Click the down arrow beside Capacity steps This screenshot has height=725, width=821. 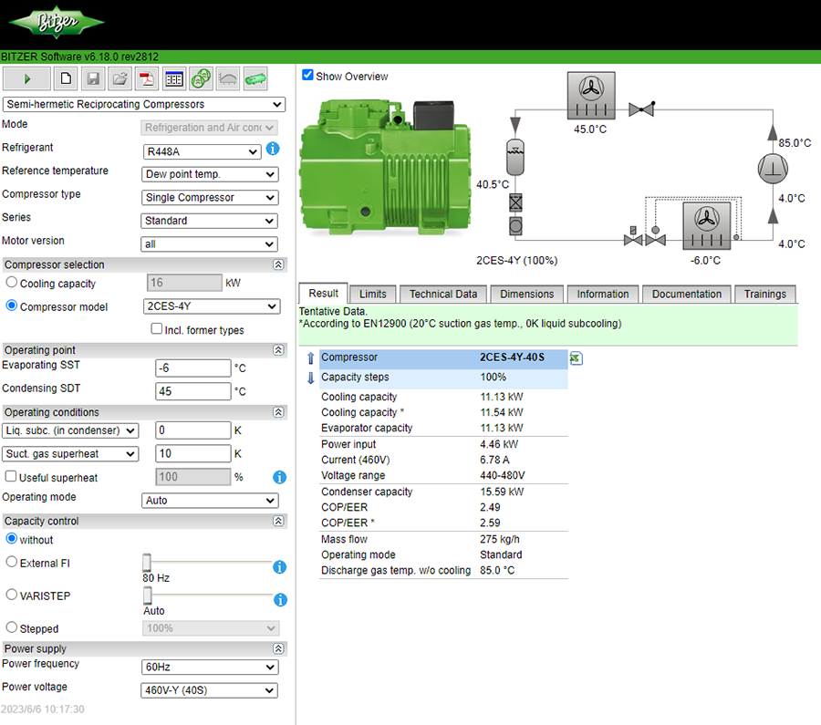(x=310, y=378)
